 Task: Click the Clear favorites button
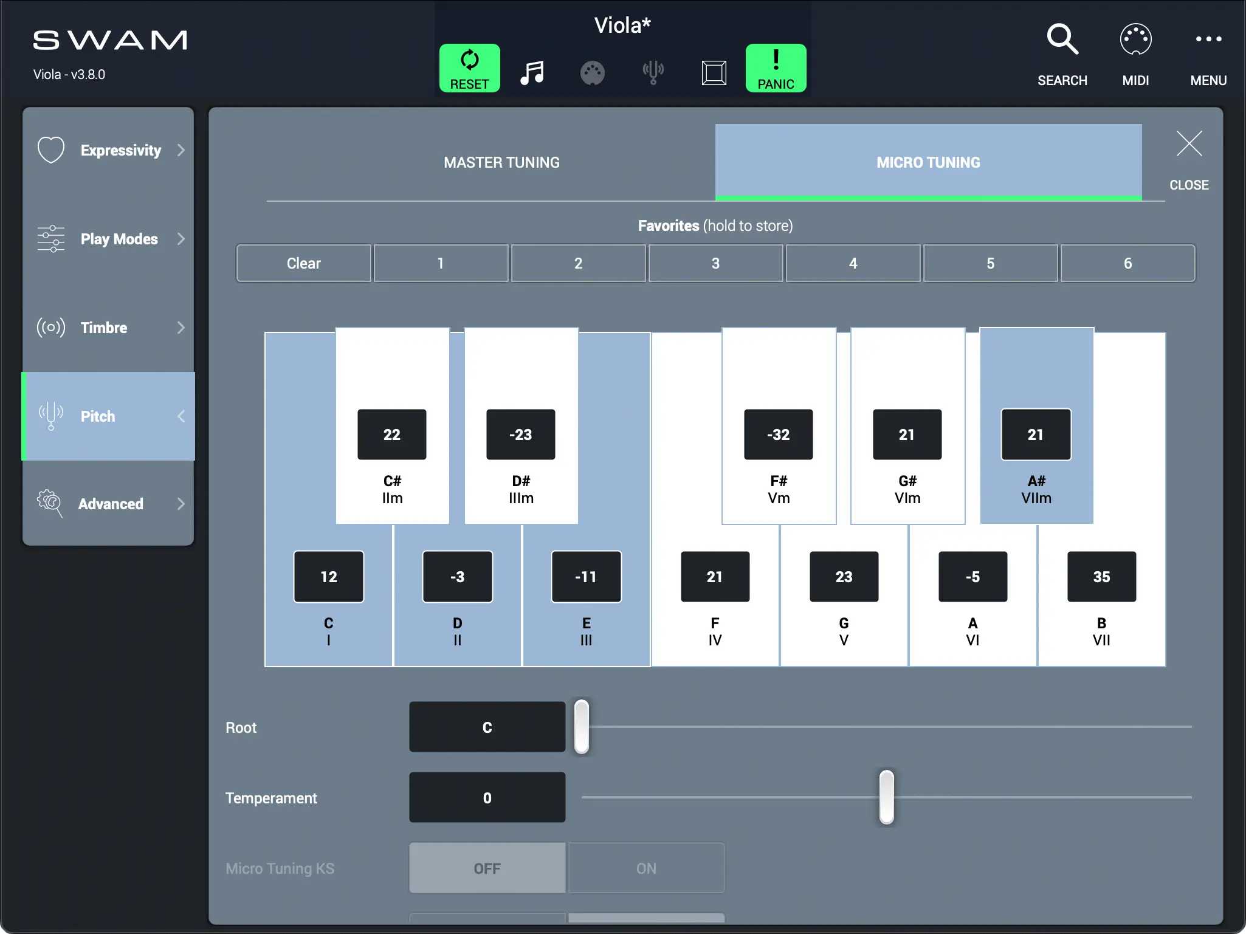303,263
